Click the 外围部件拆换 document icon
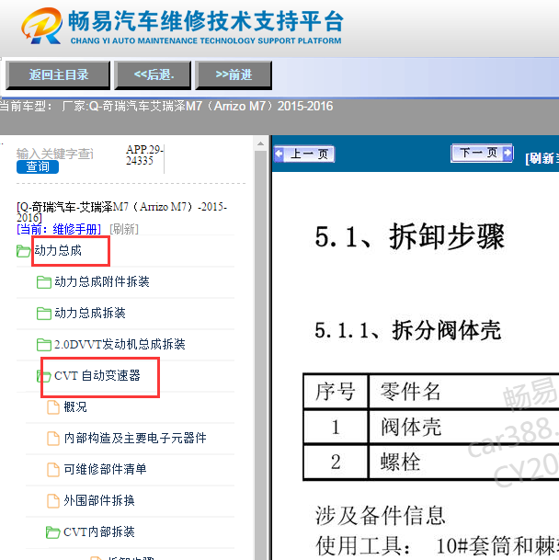 [x=53, y=501]
